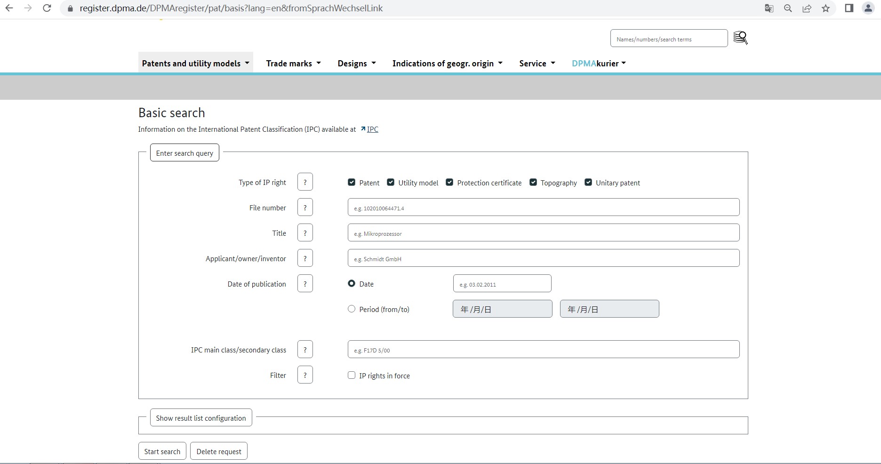Click the Date of publication label
This screenshot has height=464, width=881.
point(256,284)
